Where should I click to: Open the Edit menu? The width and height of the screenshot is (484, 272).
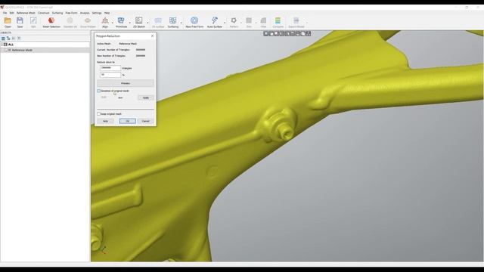point(12,13)
